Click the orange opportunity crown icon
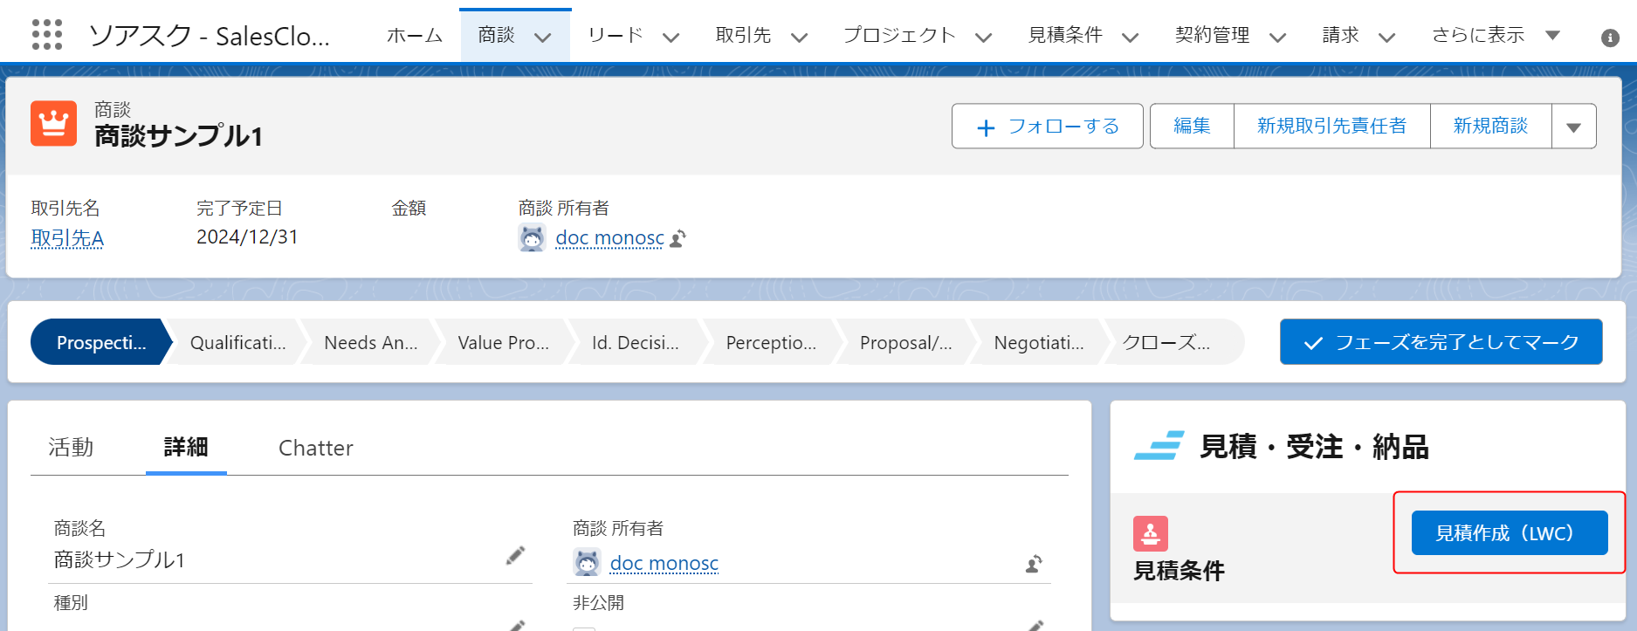The image size is (1637, 631). pos(53,123)
